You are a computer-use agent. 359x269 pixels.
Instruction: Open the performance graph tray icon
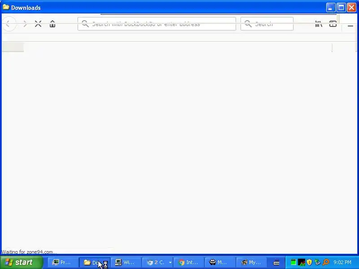click(x=302, y=262)
